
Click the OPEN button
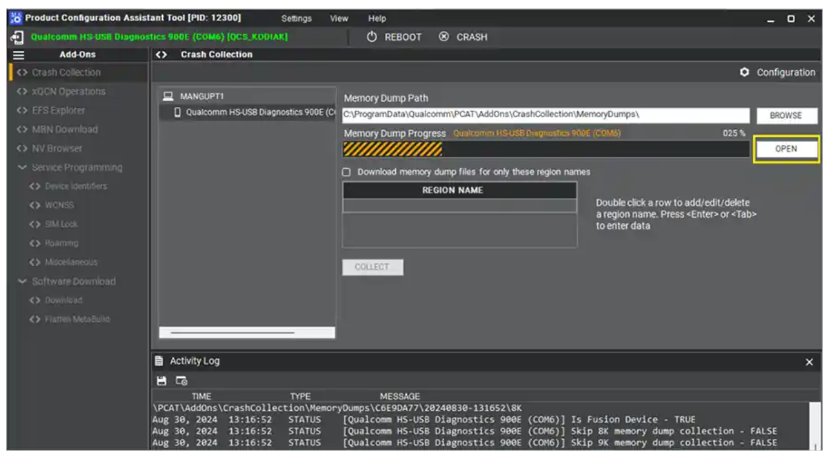click(787, 149)
